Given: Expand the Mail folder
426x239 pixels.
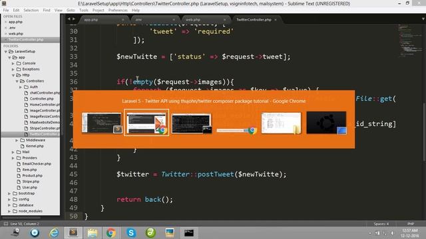Looking at the screenshot, I should tap(13, 152).
